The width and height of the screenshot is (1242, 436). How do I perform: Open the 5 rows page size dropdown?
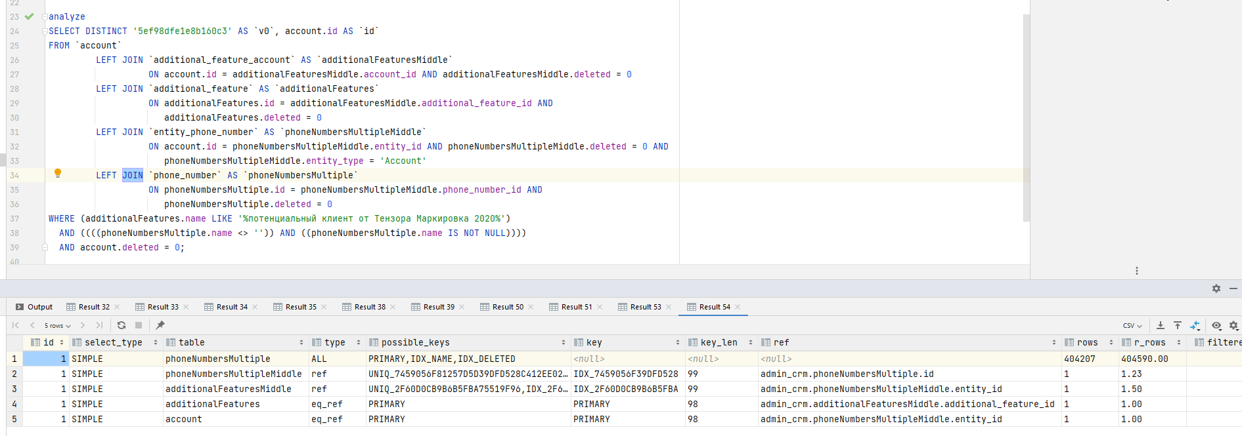click(x=57, y=325)
